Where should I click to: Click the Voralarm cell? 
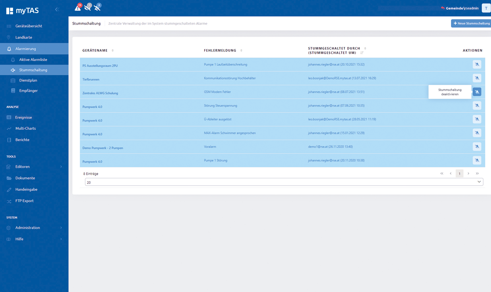(210, 146)
